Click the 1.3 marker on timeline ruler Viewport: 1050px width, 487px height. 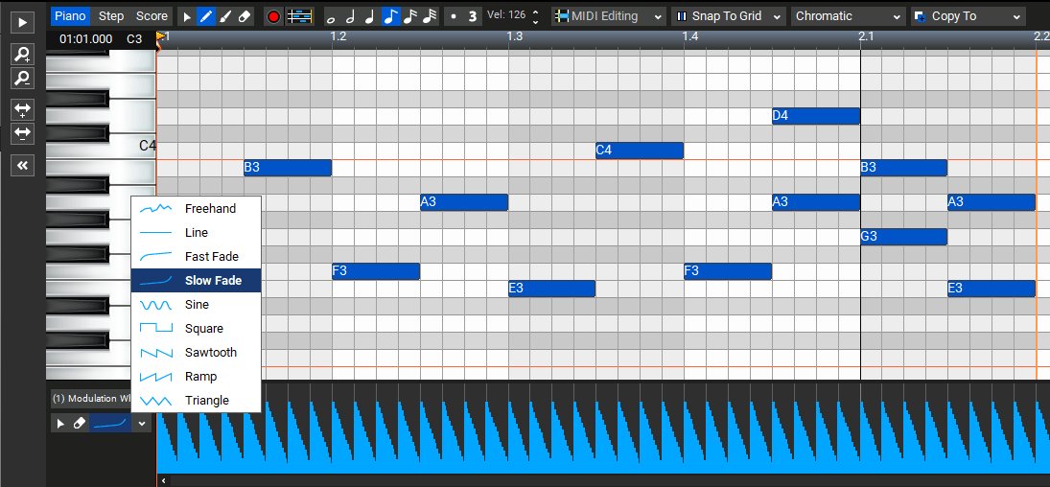pyautogui.click(x=515, y=36)
